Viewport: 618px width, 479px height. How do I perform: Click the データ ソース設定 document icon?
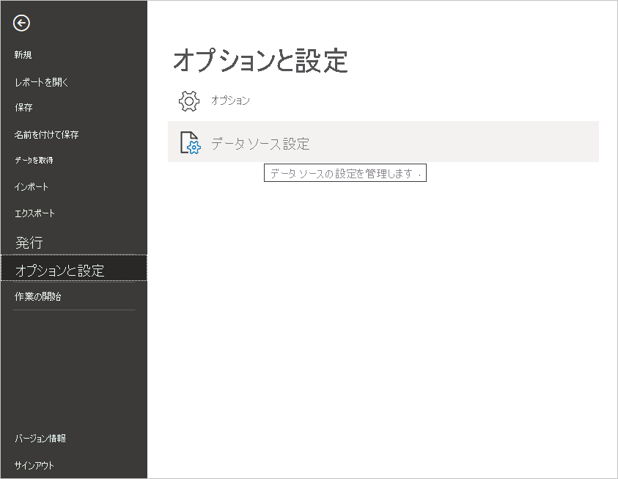pyautogui.click(x=189, y=142)
